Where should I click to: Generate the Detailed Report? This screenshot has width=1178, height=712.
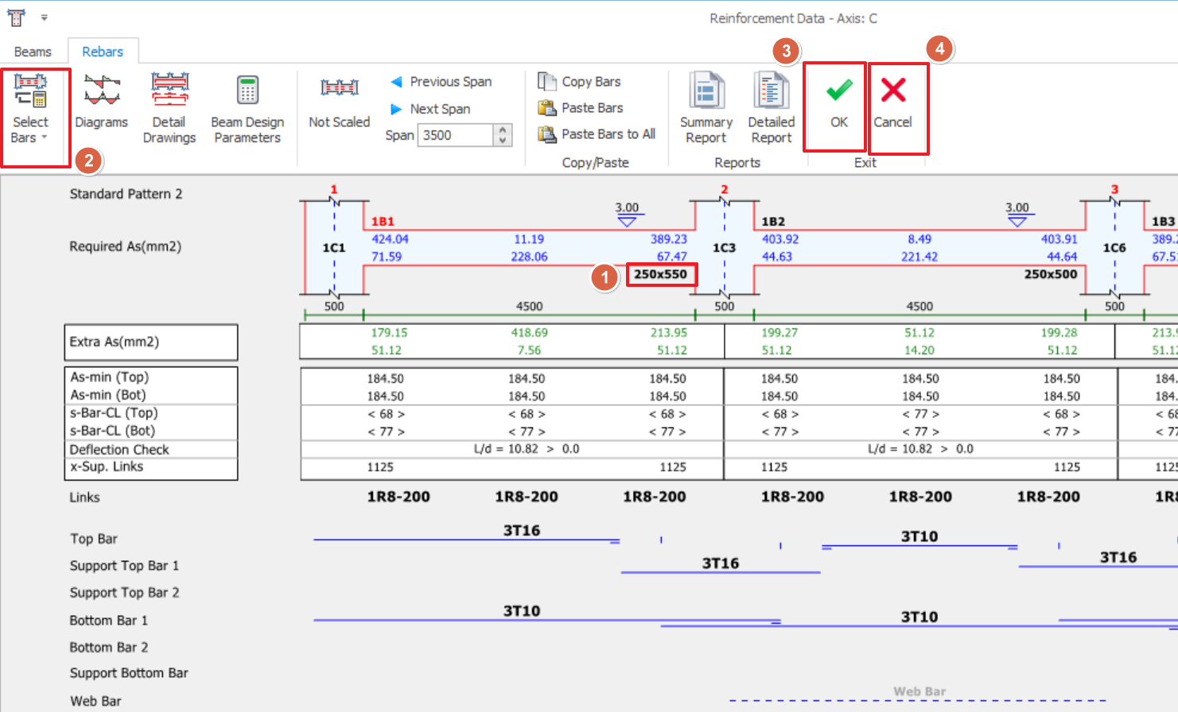[x=771, y=108]
